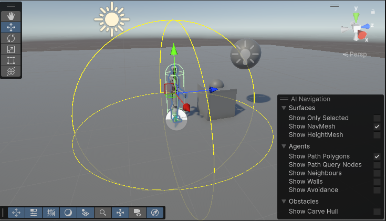Toggle the pivot gizmo icon
386x221 pixels.
tap(120, 213)
